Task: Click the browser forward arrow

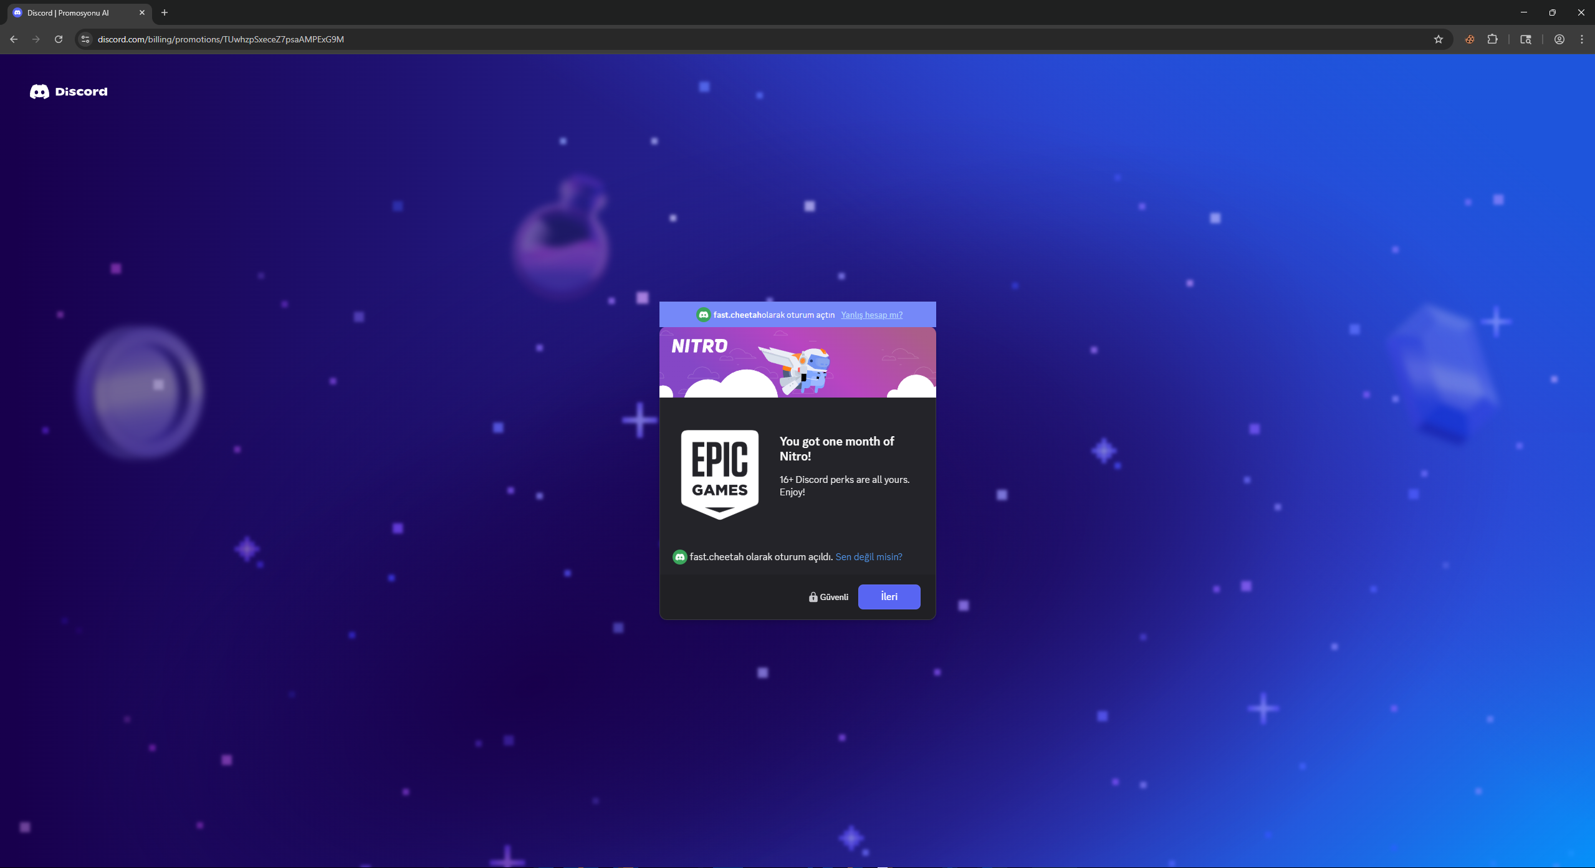Action: [x=36, y=39]
